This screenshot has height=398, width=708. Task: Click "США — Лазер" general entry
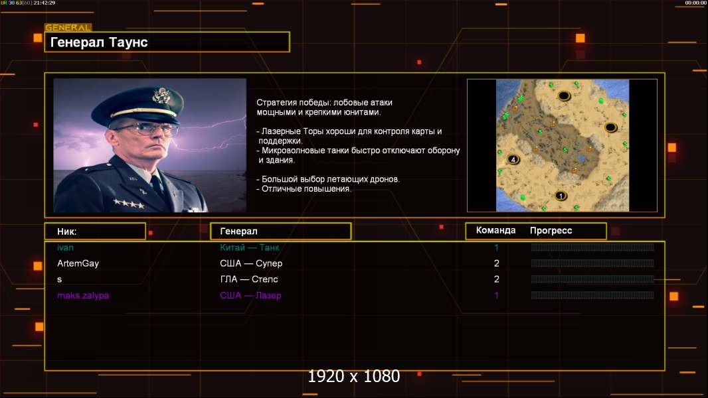click(x=250, y=296)
